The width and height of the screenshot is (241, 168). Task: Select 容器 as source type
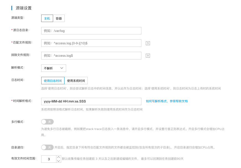coord(59,18)
